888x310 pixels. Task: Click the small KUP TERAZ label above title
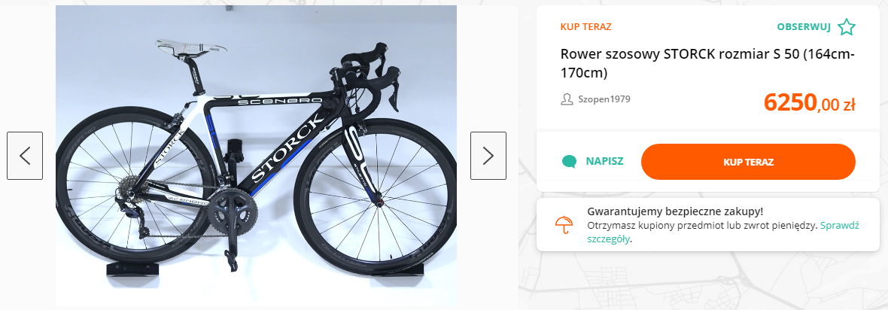pos(585,27)
